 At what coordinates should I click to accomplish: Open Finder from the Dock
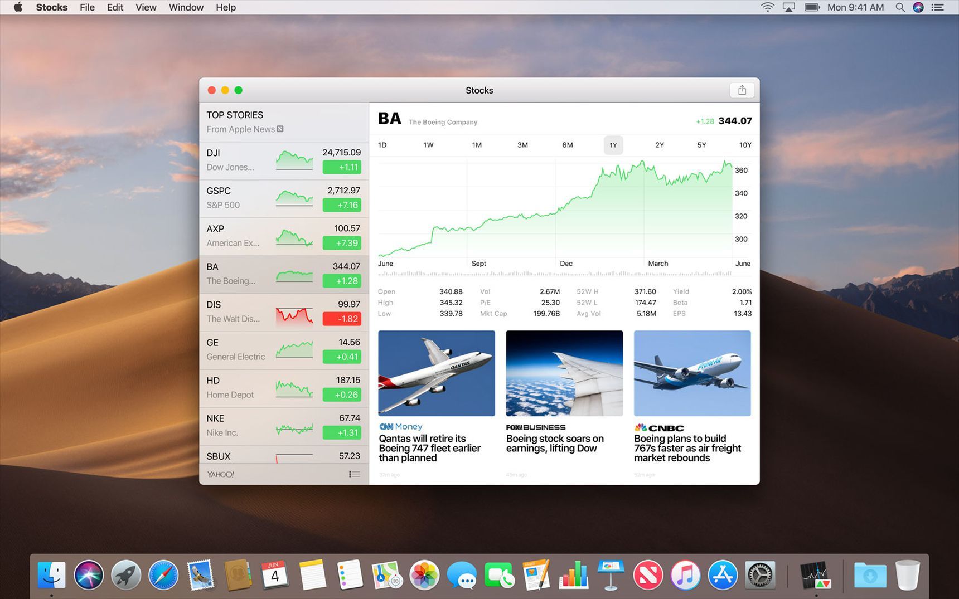click(51, 575)
